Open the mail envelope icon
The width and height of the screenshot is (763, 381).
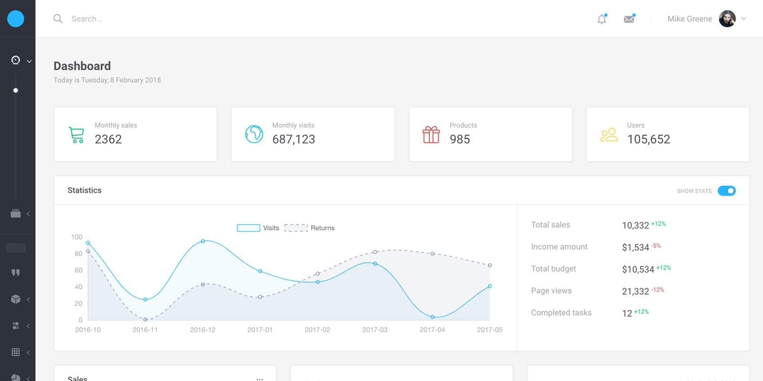pyautogui.click(x=629, y=19)
